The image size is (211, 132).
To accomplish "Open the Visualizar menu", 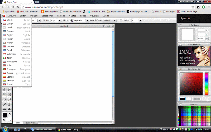I will [95, 16].
